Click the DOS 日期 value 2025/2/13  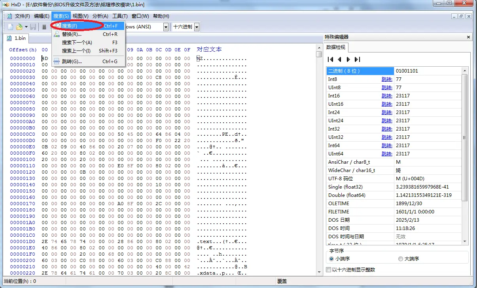[407, 220]
